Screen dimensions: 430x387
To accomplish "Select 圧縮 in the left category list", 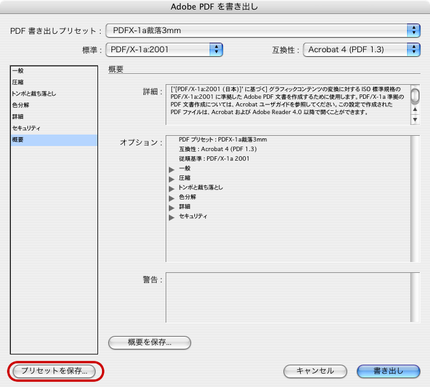I will (x=54, y=82).
